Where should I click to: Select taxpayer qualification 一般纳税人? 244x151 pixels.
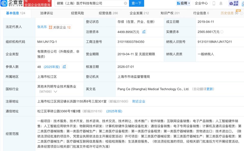pyautogui.click(x=206, y=54)
